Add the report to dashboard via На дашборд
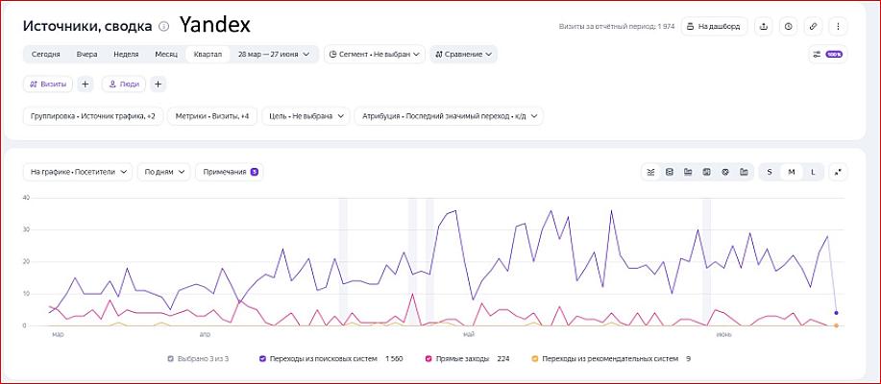 coord(714,26)
